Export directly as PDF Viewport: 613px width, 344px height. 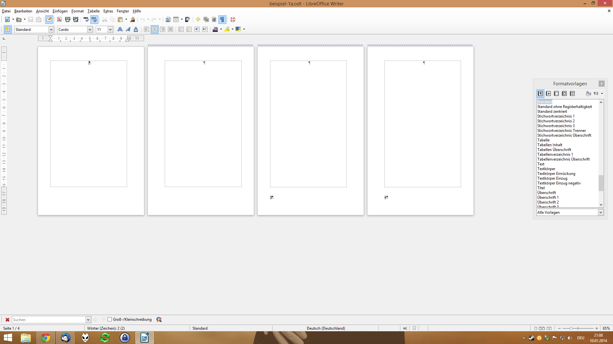pyautogui.click(x=59, y=19)
